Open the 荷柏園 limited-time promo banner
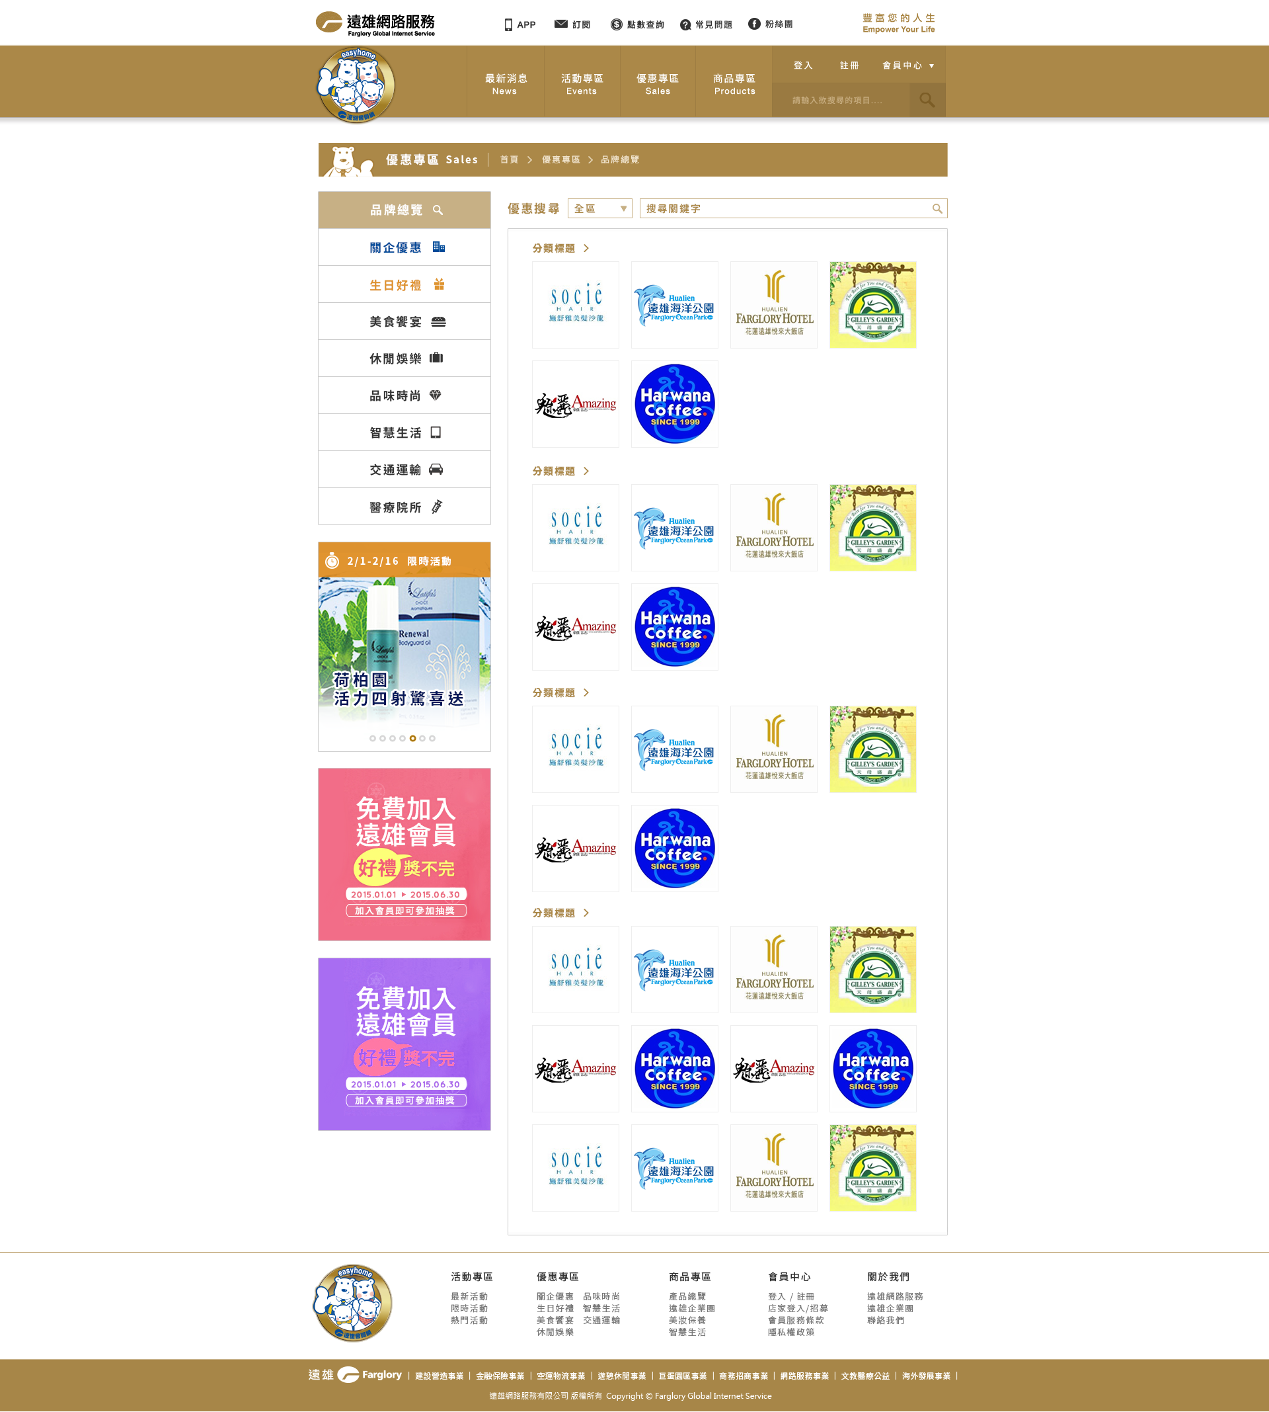The height and width of the screenshot is (1412, 1269). (x=404, y=647)
